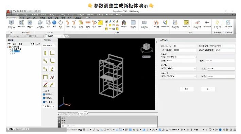Select the red pencil draw profile tool
Viewport: 241px width, 134px height.
pyautogui.click(x=45, y=84)
